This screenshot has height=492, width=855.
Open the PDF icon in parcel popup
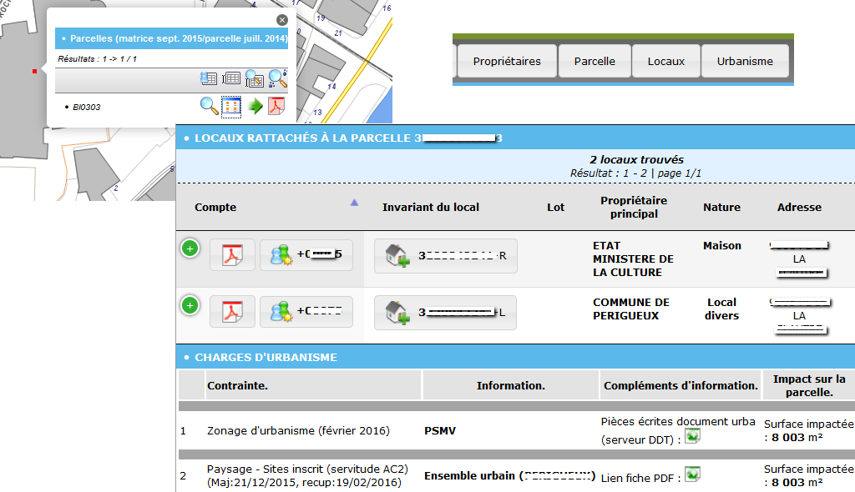click(x=276, y=106)
